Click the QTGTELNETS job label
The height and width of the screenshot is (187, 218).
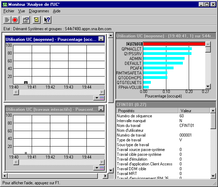coord(129,83)
